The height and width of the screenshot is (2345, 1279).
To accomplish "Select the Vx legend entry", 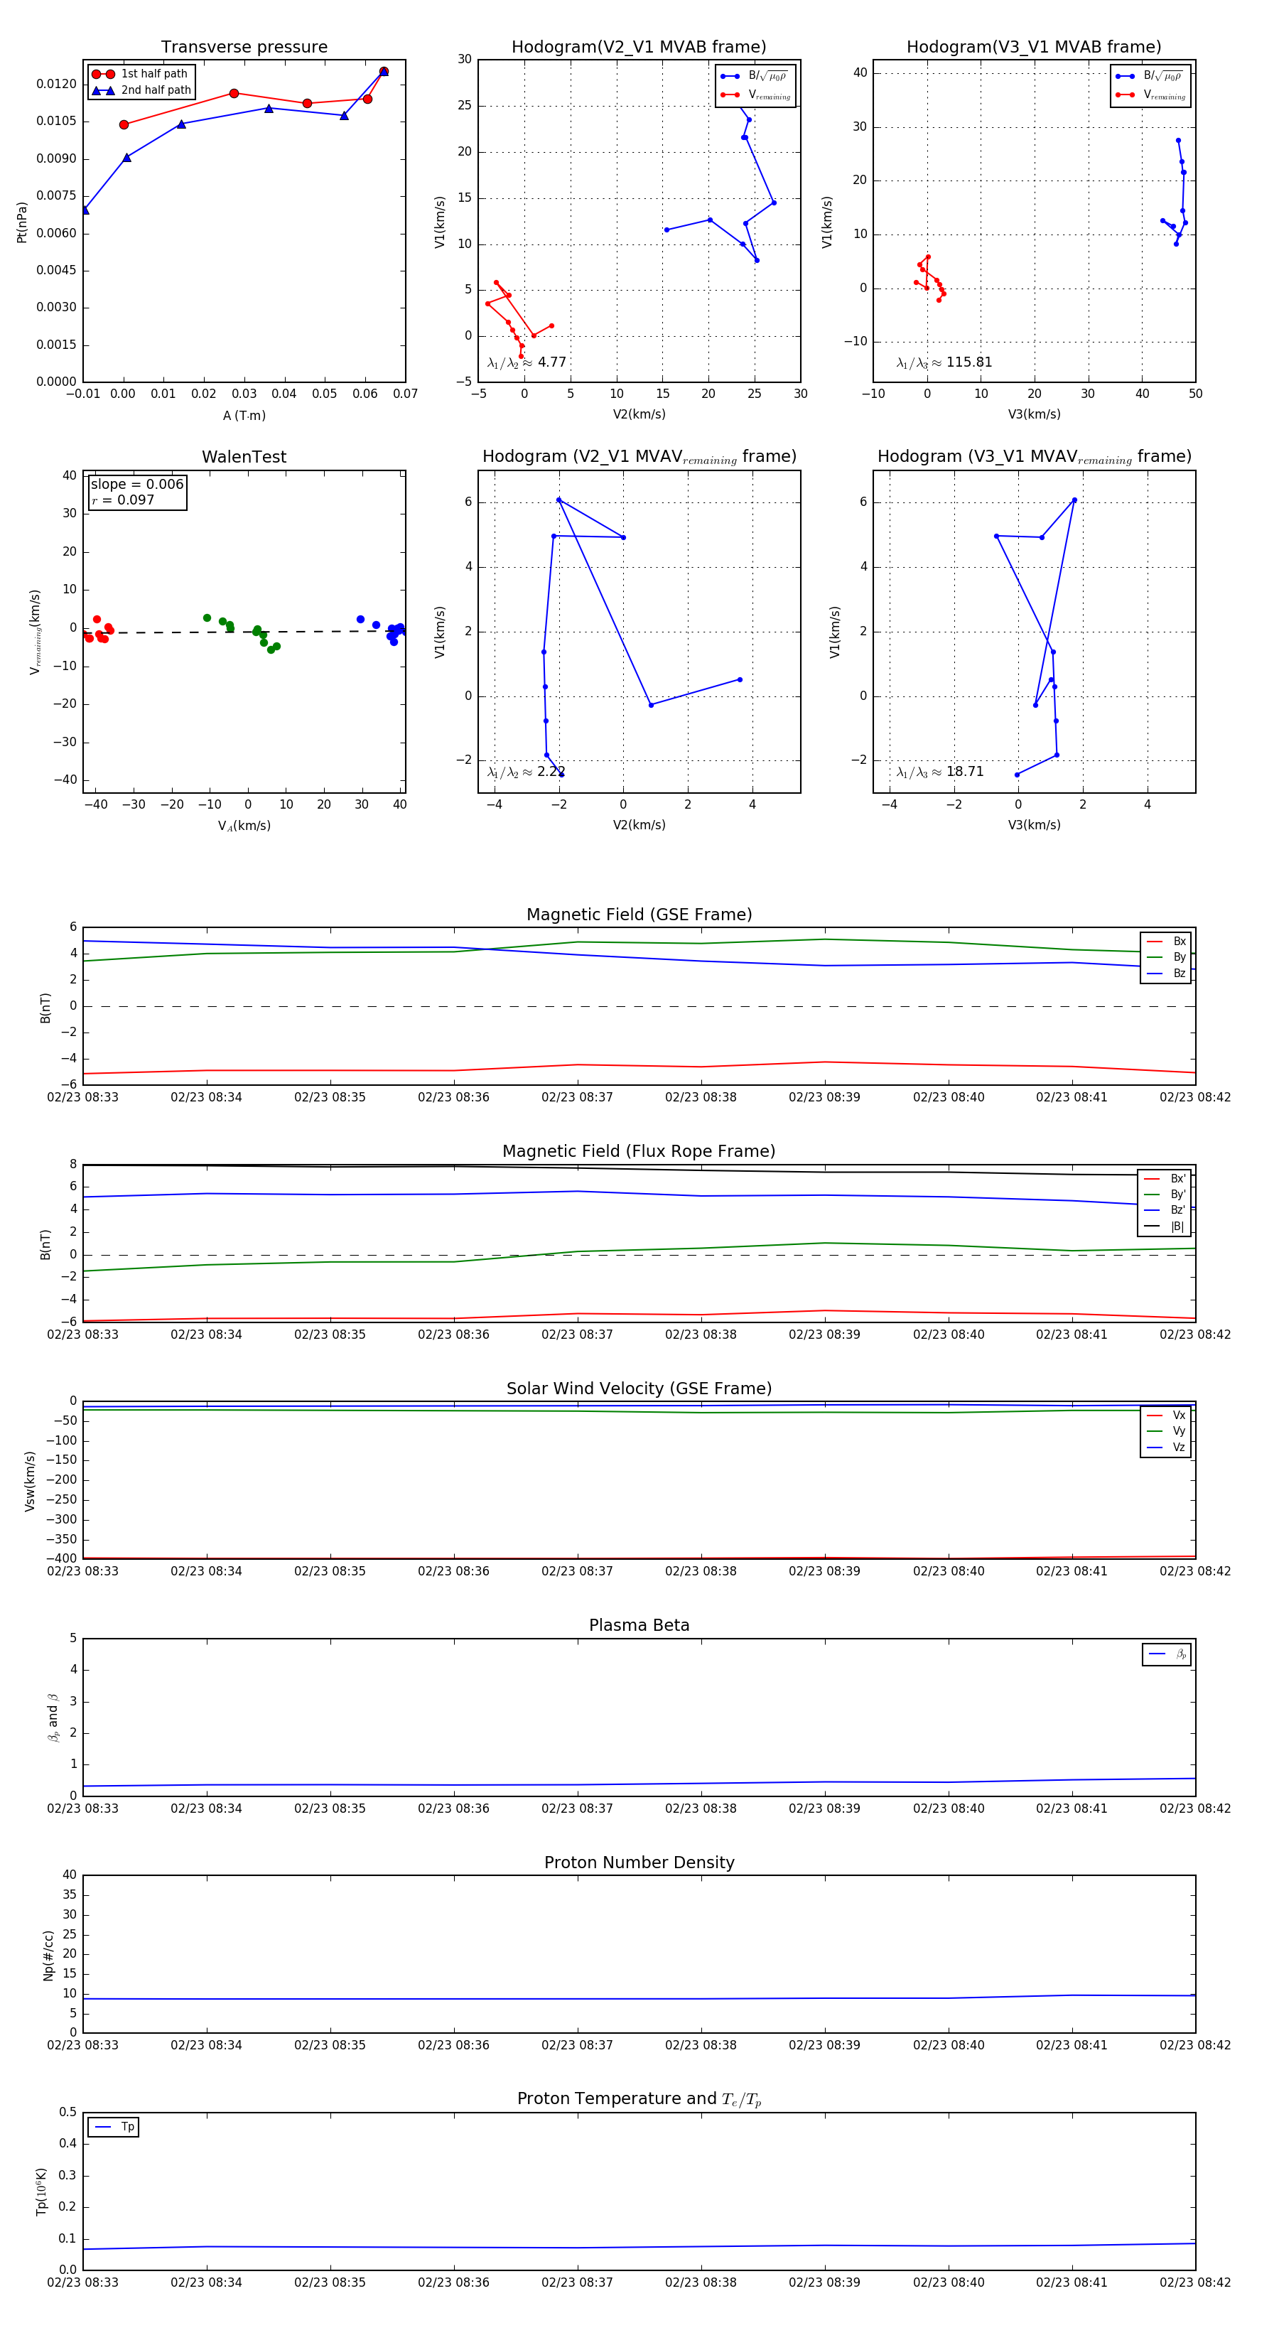I will [1166, 1416].
